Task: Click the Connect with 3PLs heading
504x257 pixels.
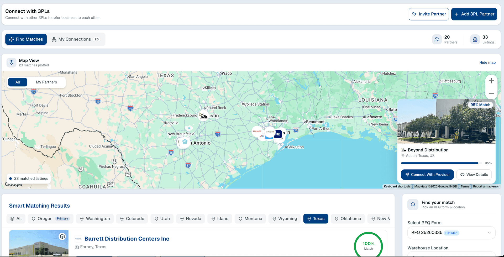Action: coord(28,11)
